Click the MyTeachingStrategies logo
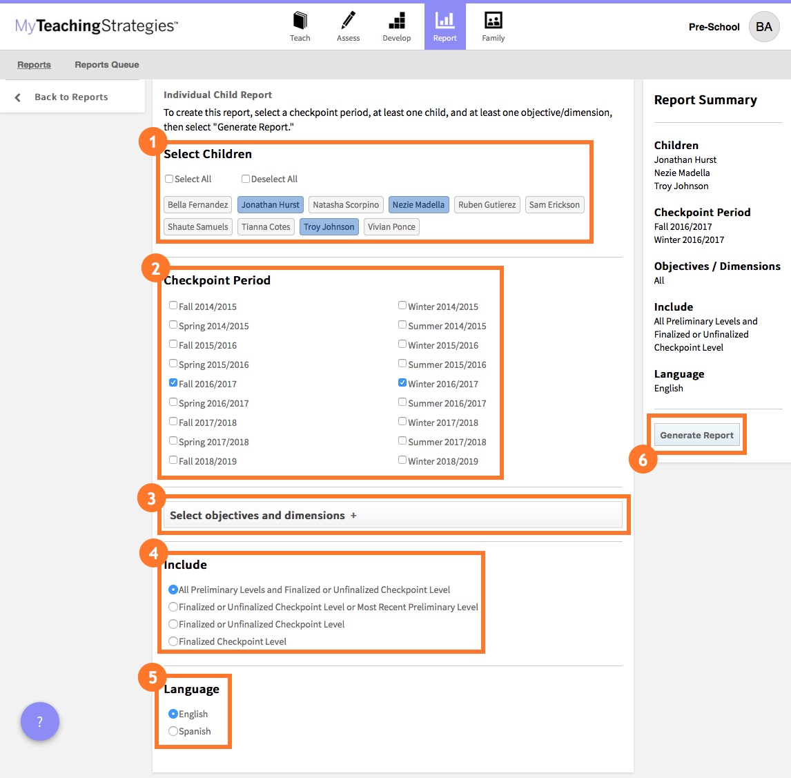This screenshot has height=778, width=791. pos(97,26)
